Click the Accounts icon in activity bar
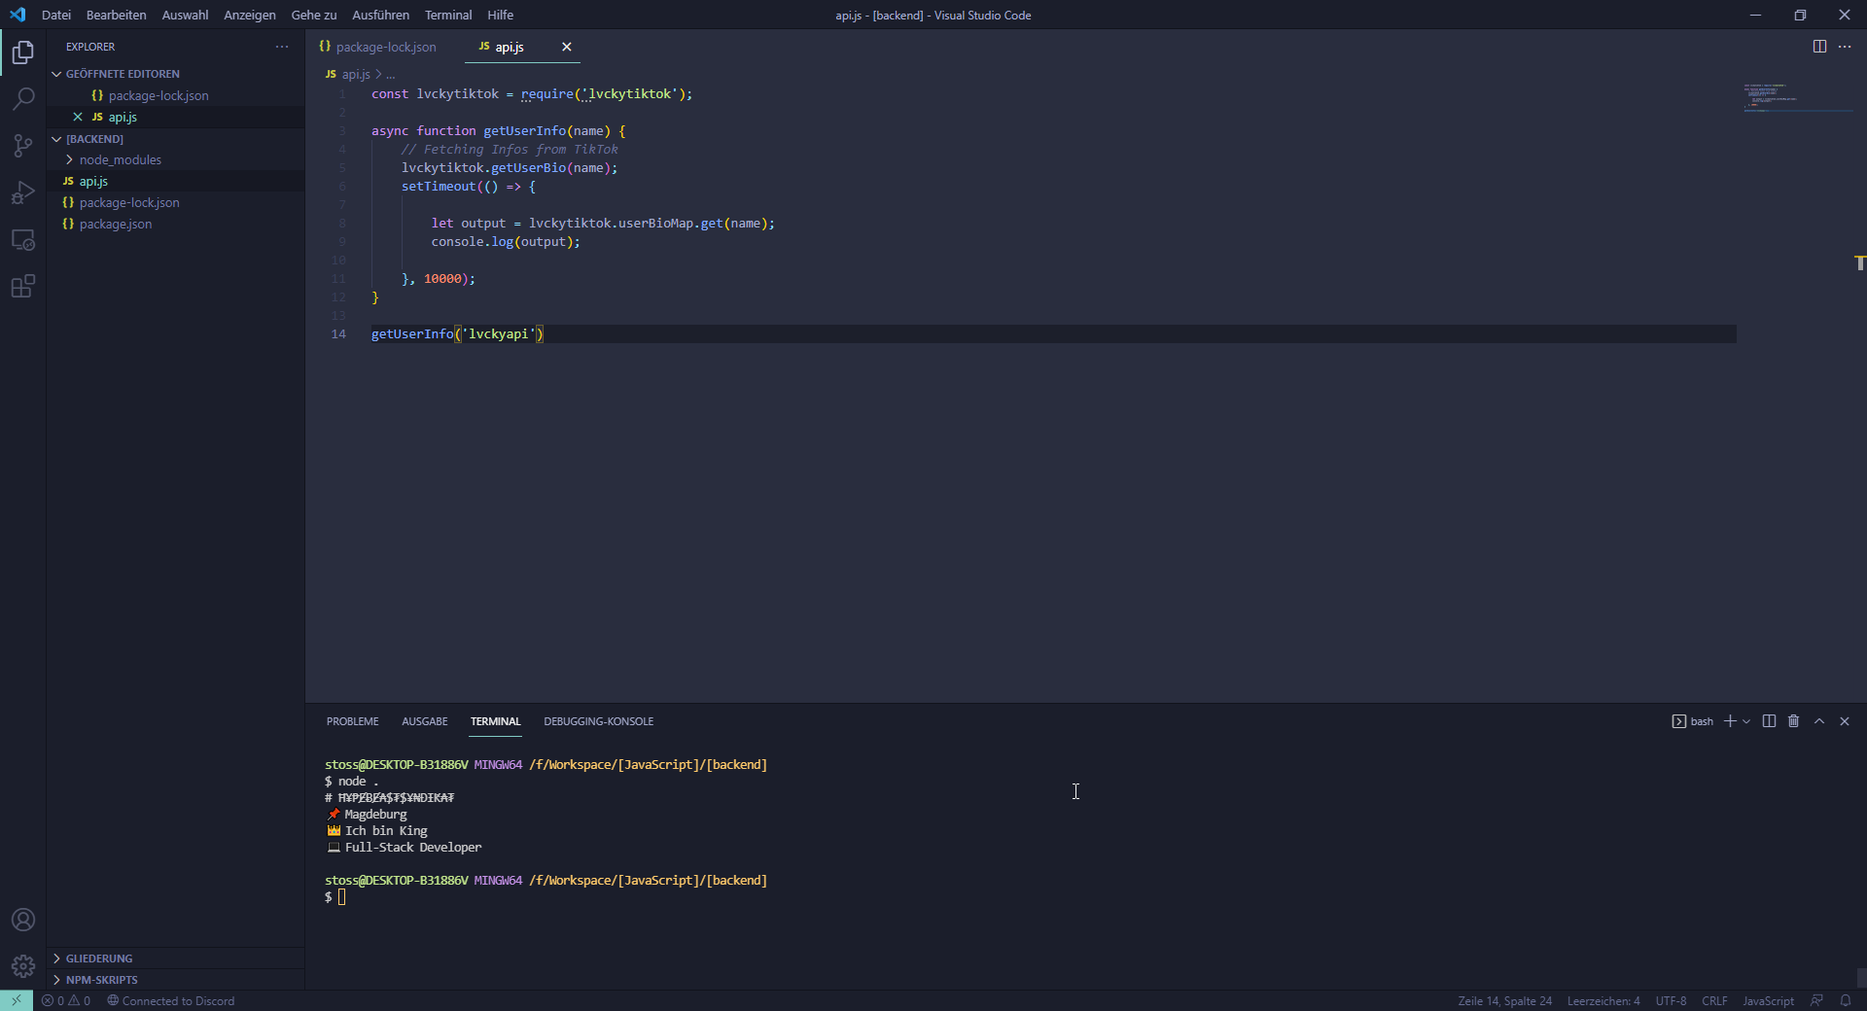The image size is (1867, 1011). (23, 920)
